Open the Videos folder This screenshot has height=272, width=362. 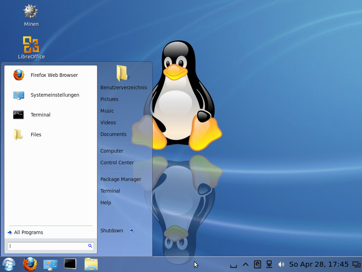coord(108,123)
